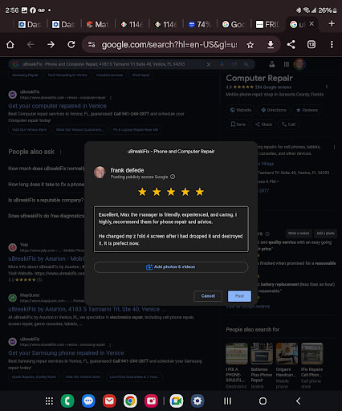Tap Add photos & videos button

pyautogui.click(x=171, y=267)
